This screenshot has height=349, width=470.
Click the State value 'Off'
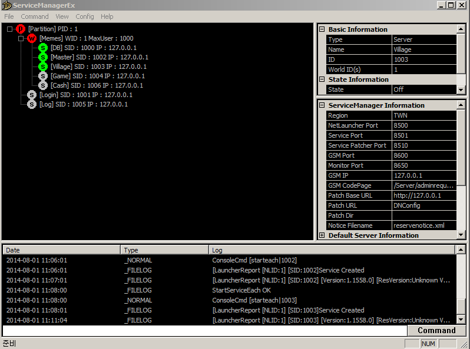[424, 89]
